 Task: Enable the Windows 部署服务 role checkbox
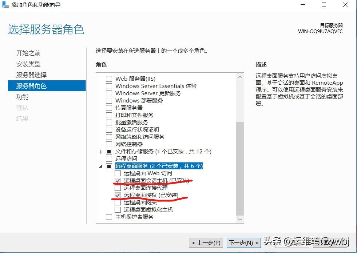[x=109, y=101]
